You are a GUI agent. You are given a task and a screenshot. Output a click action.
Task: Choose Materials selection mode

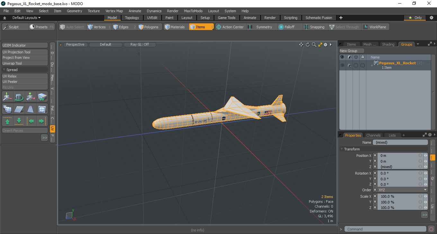[x=175, y=27]
